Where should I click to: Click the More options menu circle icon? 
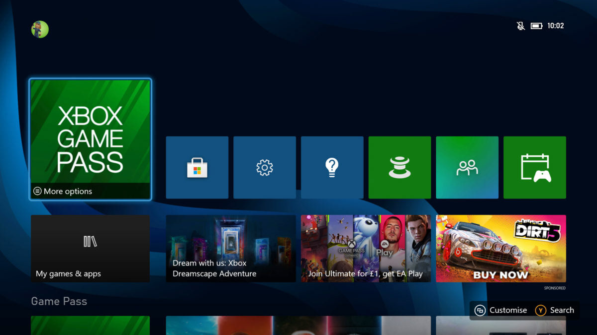[37, 191]
